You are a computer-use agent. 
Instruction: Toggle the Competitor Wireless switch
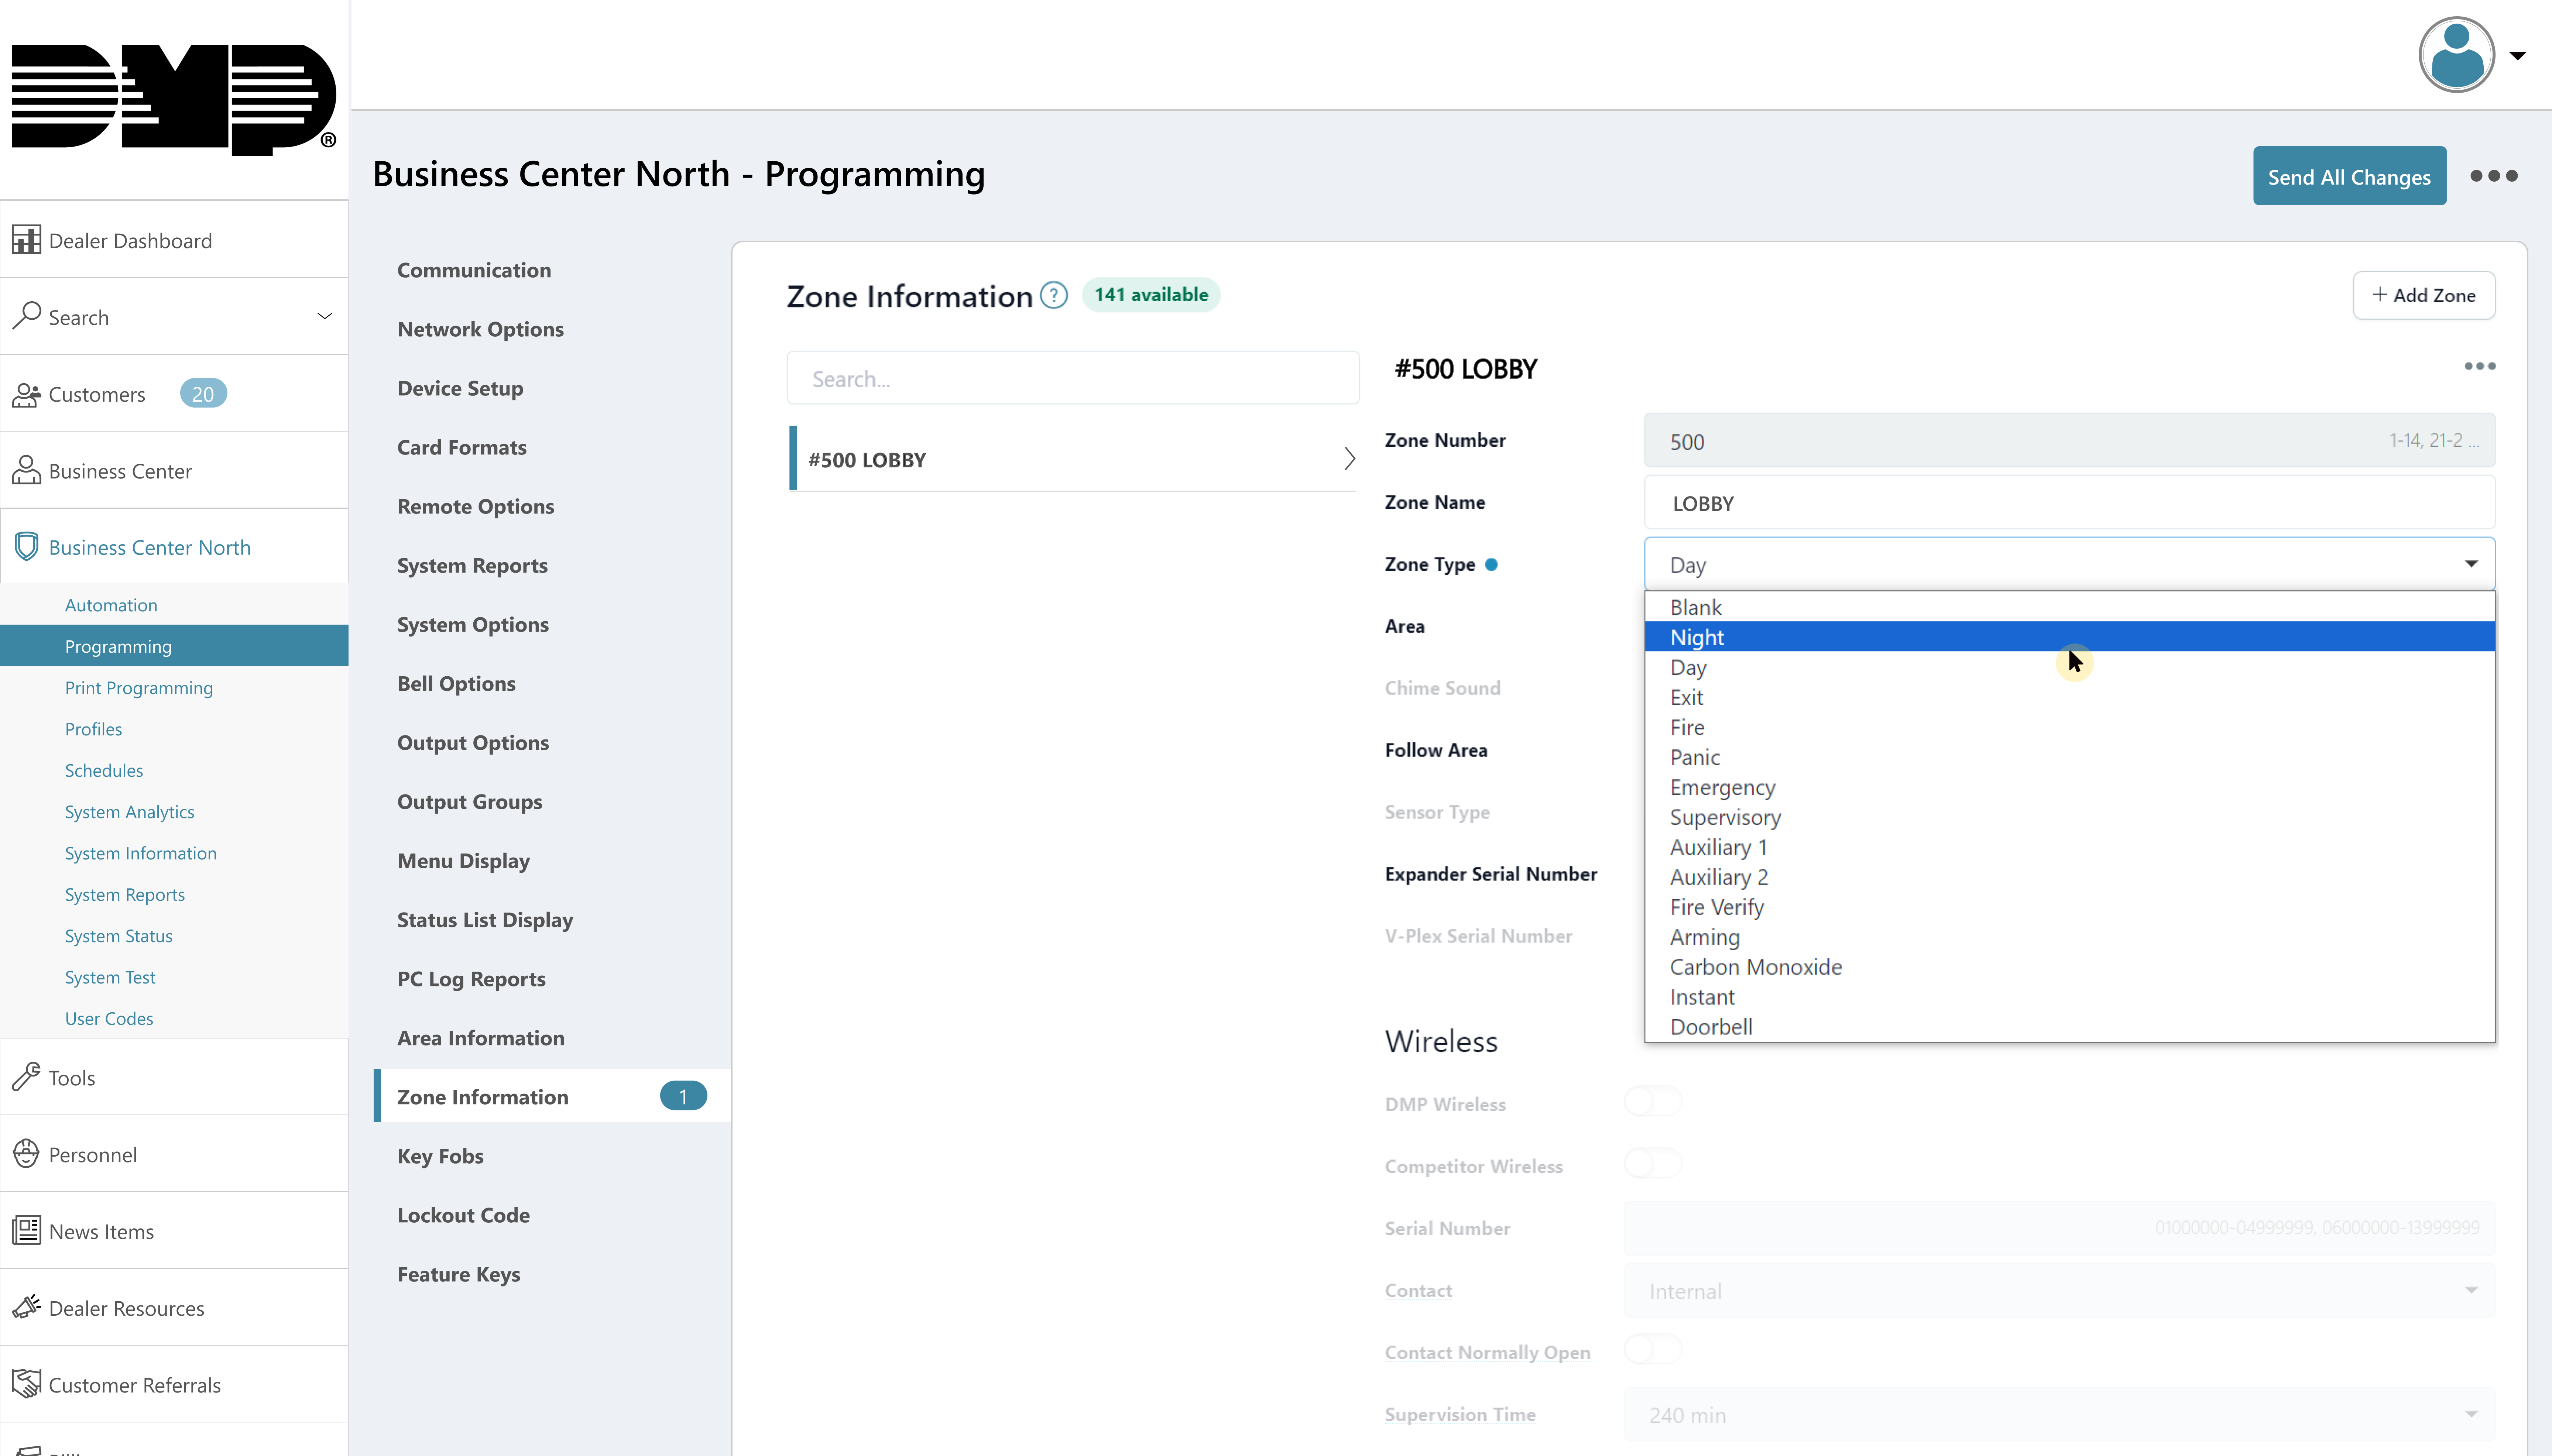click(x=1653, y=1164)
